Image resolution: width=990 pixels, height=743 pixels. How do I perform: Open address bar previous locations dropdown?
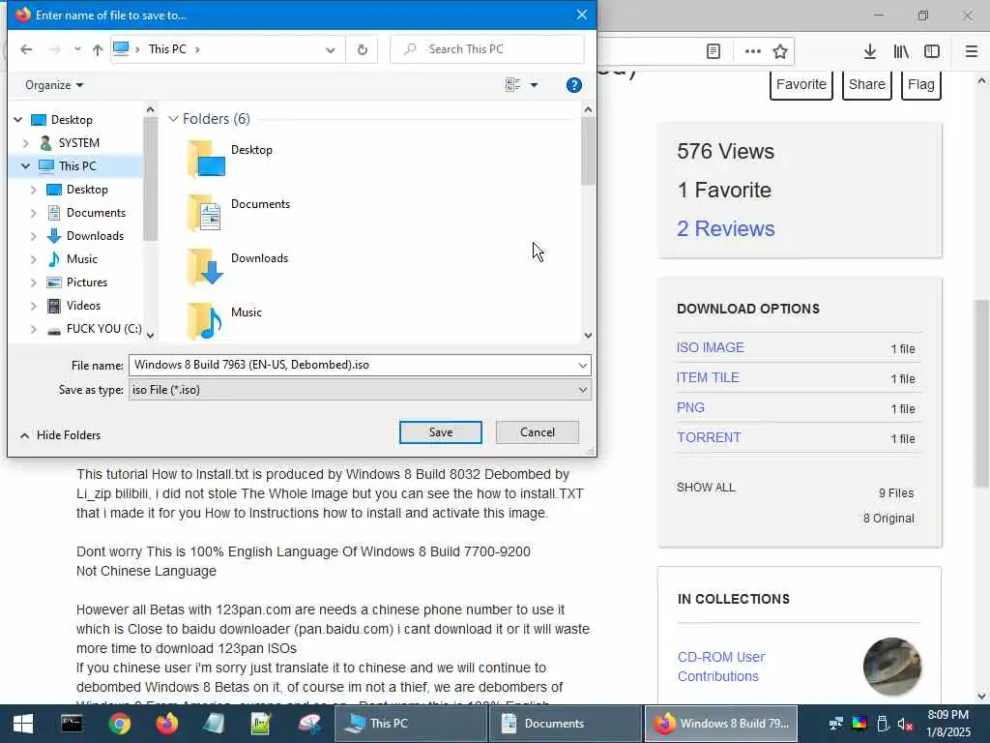(x=330, y=50)
